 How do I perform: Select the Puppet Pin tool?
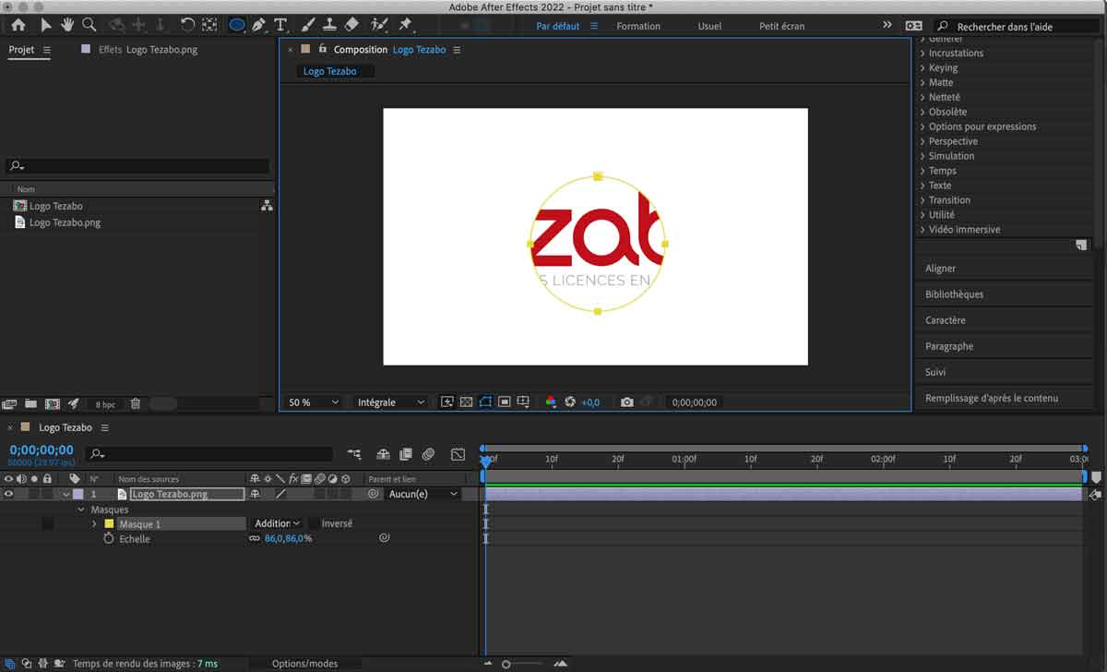(x=405, y=25)
